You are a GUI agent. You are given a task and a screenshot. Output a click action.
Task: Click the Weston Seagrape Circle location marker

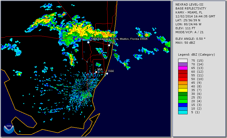point(88,42)
